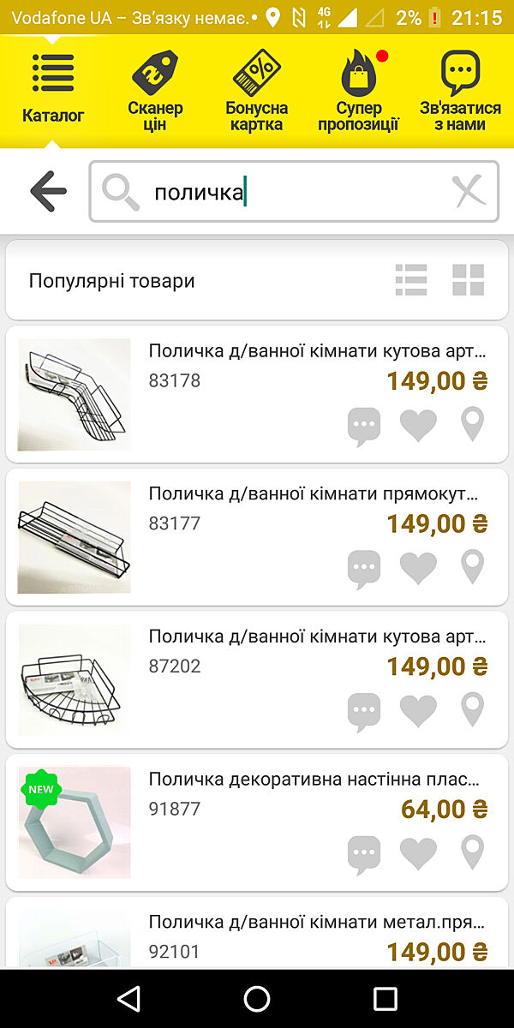Screen dimensions: 514x1028
Task: Open the hexagonal shelf product thumbnail
Action: click(x=75, y=822)
